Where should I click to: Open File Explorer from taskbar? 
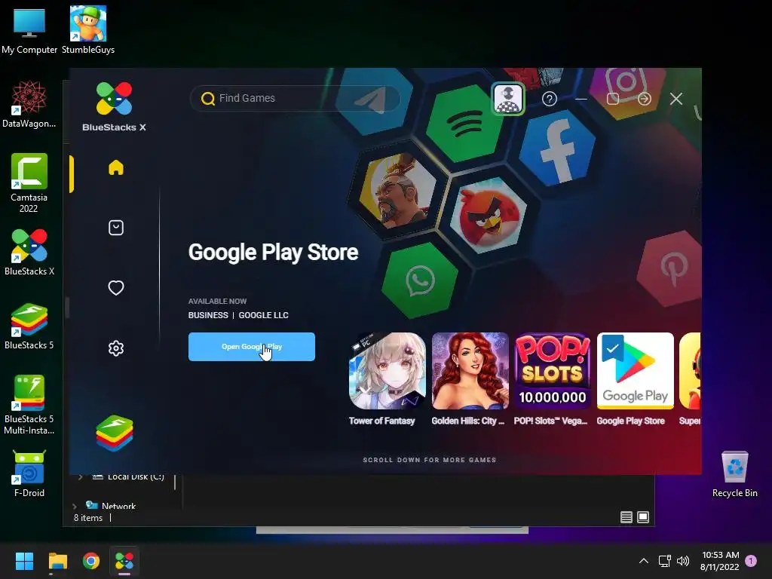tap(57, 561)
